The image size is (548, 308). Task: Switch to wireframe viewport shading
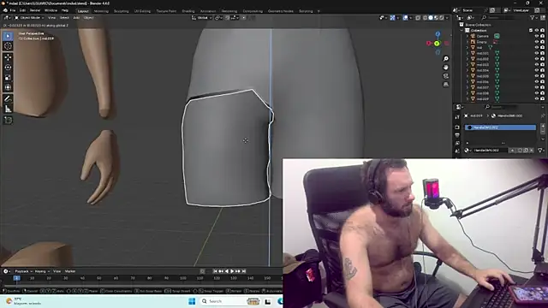click(425, 18)
